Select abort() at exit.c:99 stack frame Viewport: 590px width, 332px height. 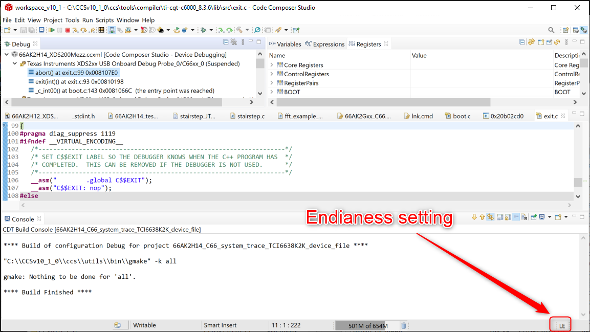pyautogui.click(x=73, y=73)
